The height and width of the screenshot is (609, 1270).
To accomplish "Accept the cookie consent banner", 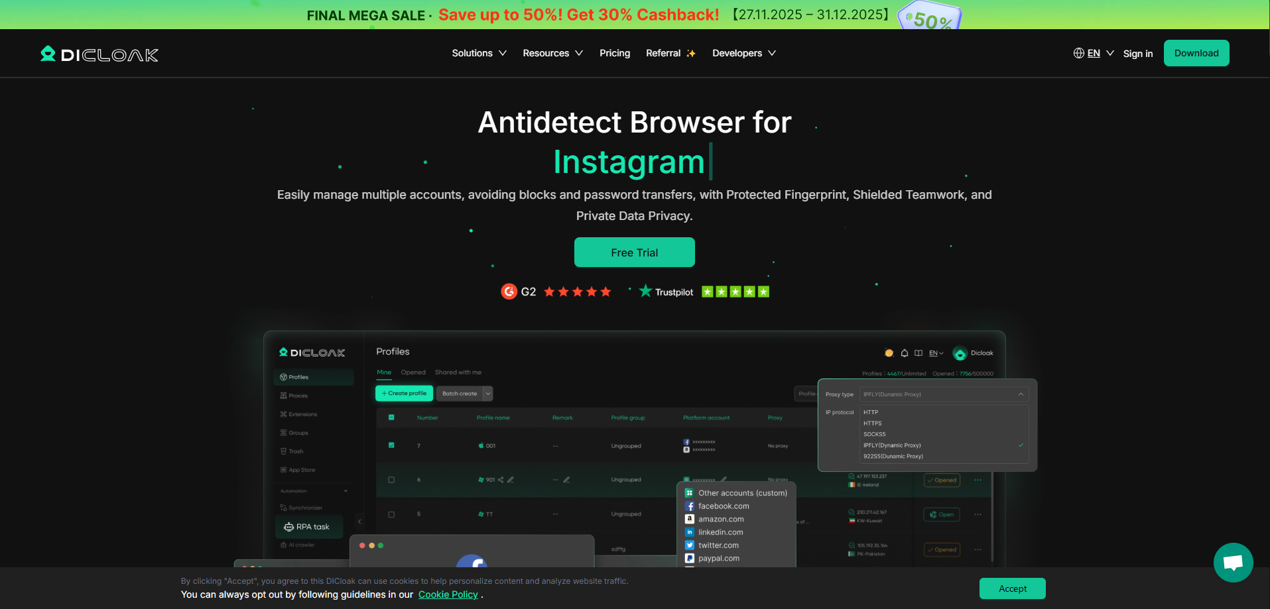I will [x=1012, y=588].
